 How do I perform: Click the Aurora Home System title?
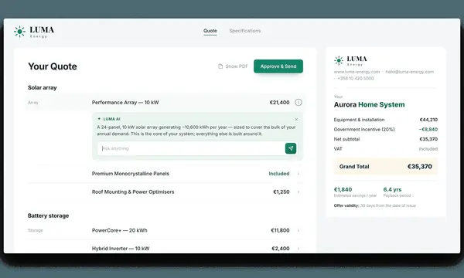click(370, 104)
